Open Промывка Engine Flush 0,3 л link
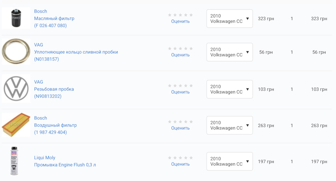 pyautogui.click(x=65, y=165)
